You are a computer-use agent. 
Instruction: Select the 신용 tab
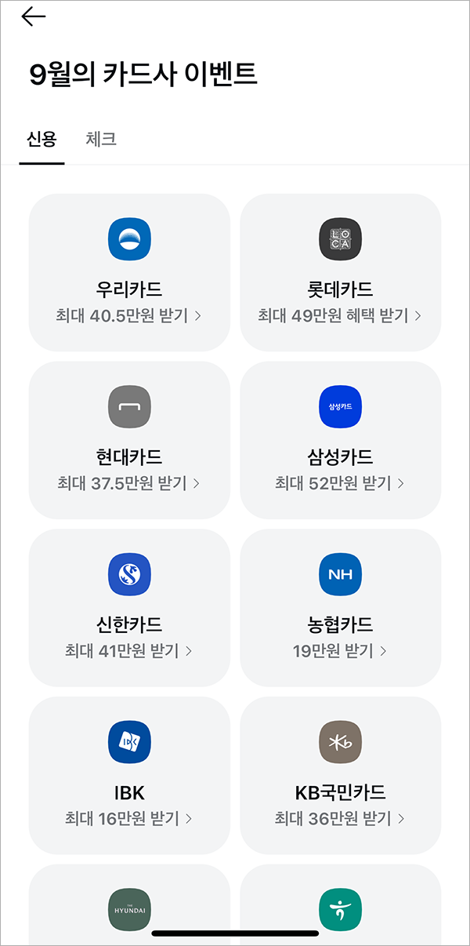click(x=41, y=139)
